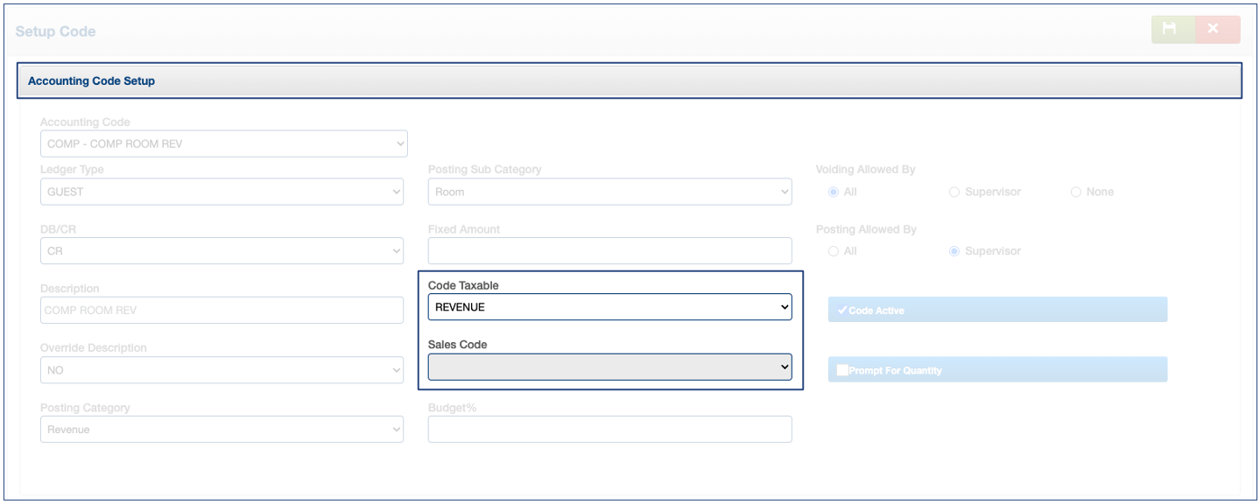Select All under Voiding Allowed By
The width and height of the screenshot is (1260, 504).
[834, 192]
